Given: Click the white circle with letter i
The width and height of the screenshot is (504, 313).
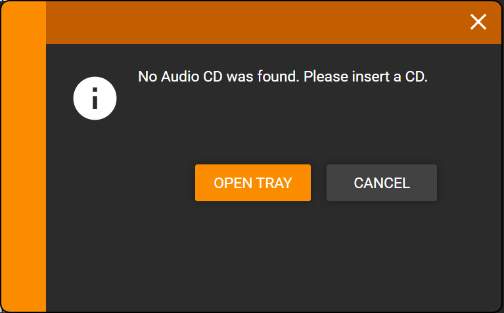Looking at the screenshot, I should (95, 99).
